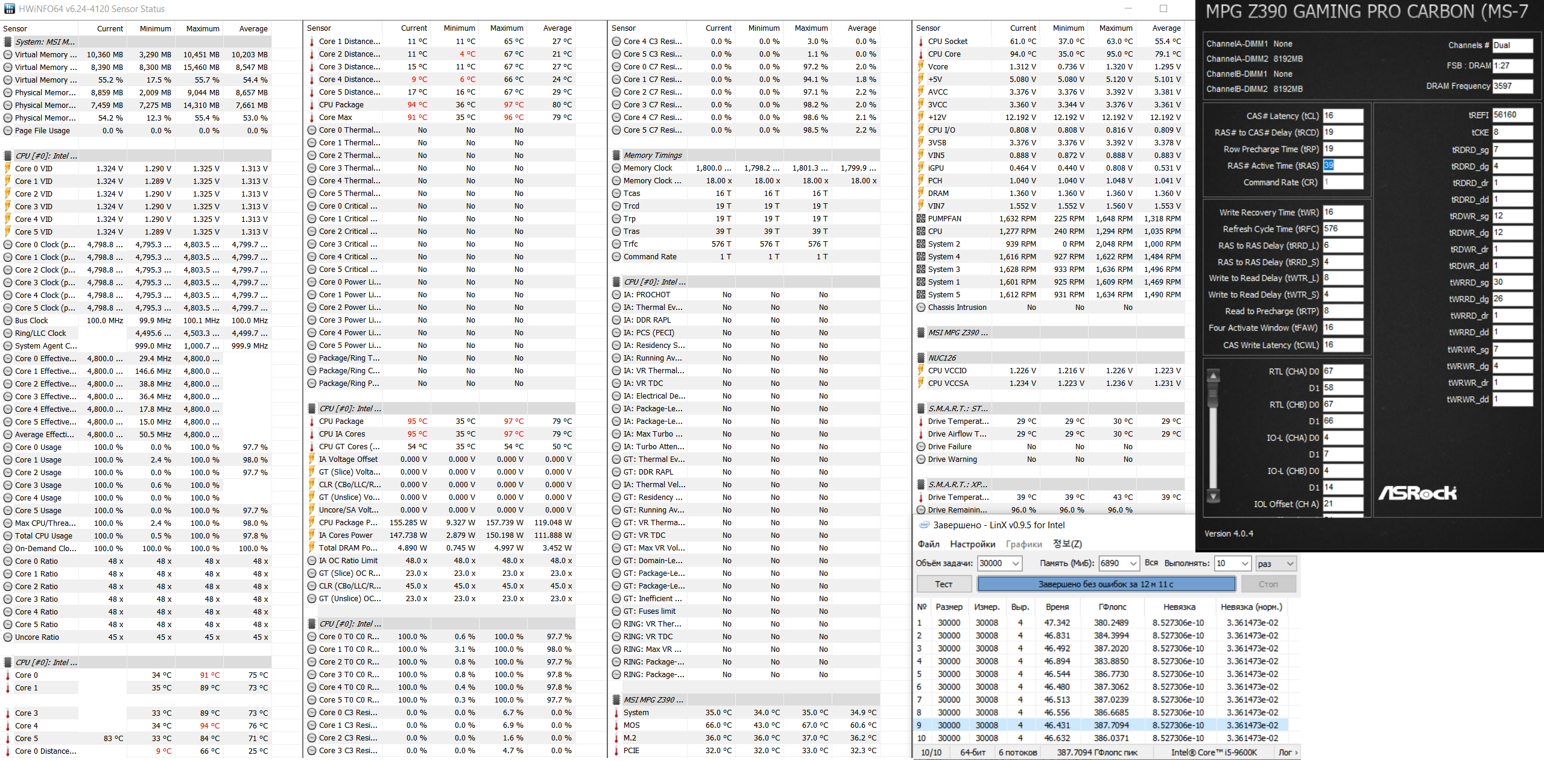Viewport: 1544px width, 761px height.
Task: Click the chip icon beside Memory Timings header
Action: coord(616,156)
